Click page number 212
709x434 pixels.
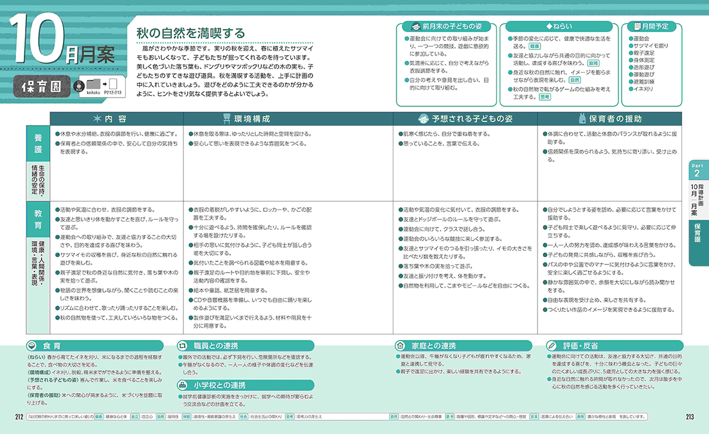click(19, 417)
